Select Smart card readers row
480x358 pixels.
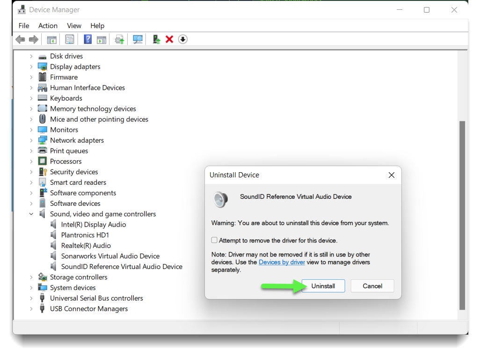pos(78,182)
